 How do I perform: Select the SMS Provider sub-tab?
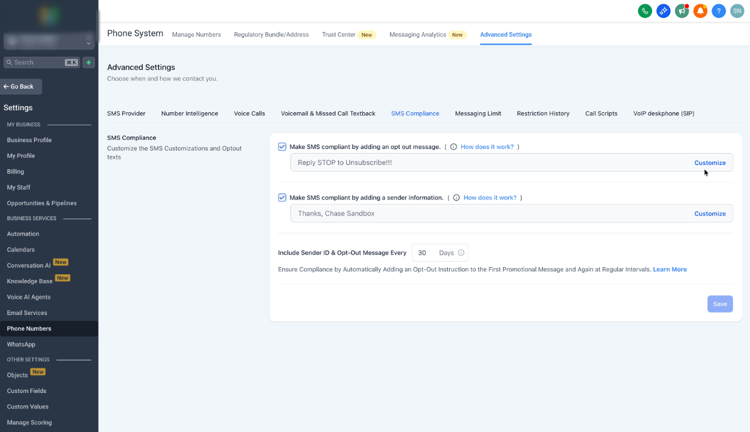[126, 113]
